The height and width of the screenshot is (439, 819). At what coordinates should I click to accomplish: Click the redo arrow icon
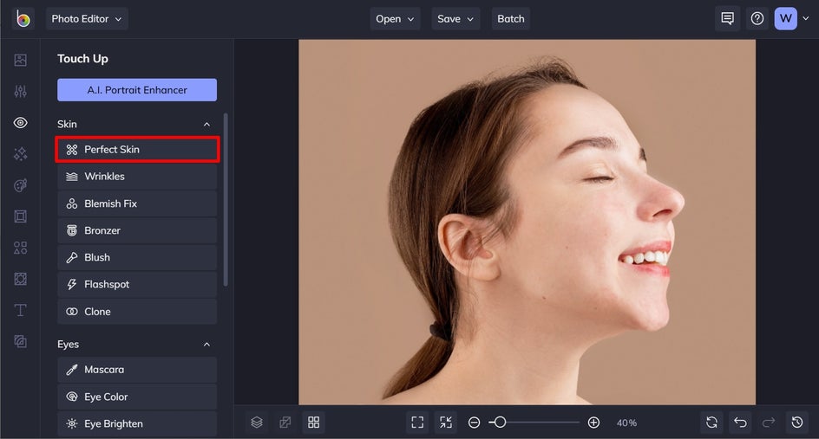point(769,423)
